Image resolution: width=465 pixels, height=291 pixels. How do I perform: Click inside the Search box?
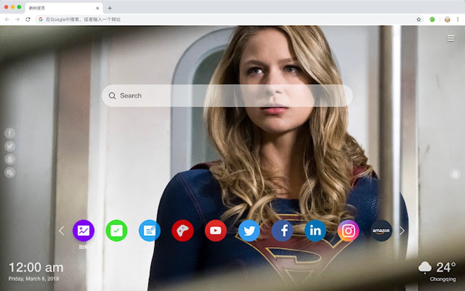click(x=227, y=95)
